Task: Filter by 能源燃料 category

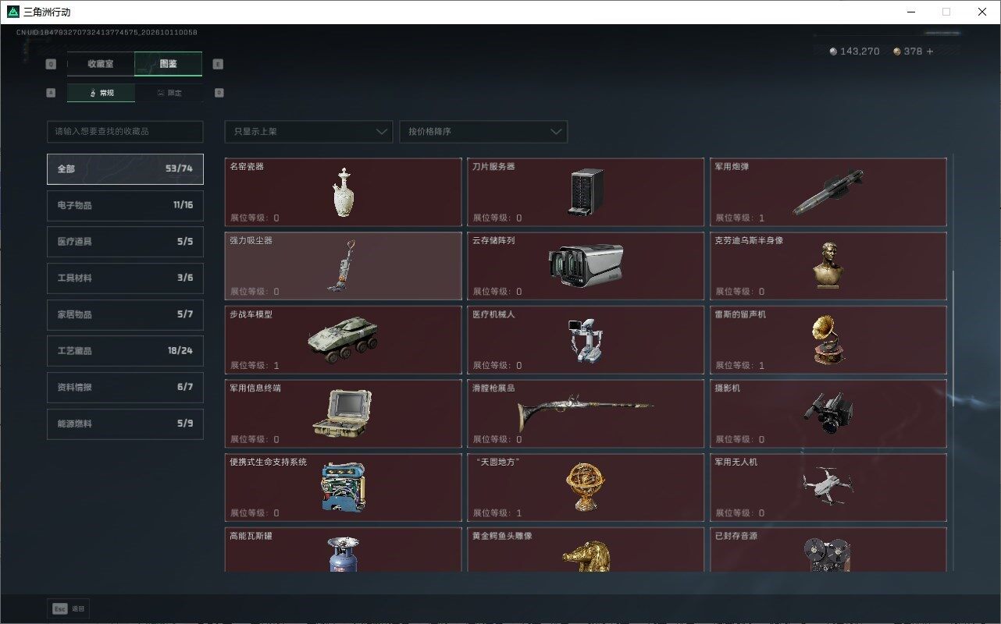Action: click(125, 424)
